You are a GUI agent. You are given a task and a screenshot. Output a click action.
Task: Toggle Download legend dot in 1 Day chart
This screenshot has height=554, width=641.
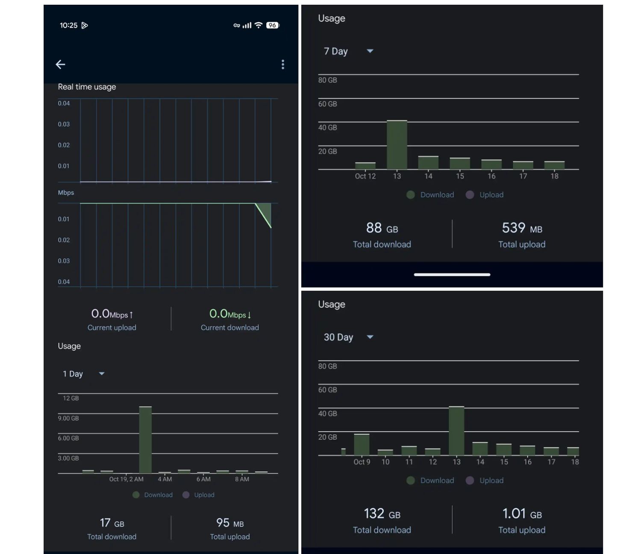pos(136,495)
